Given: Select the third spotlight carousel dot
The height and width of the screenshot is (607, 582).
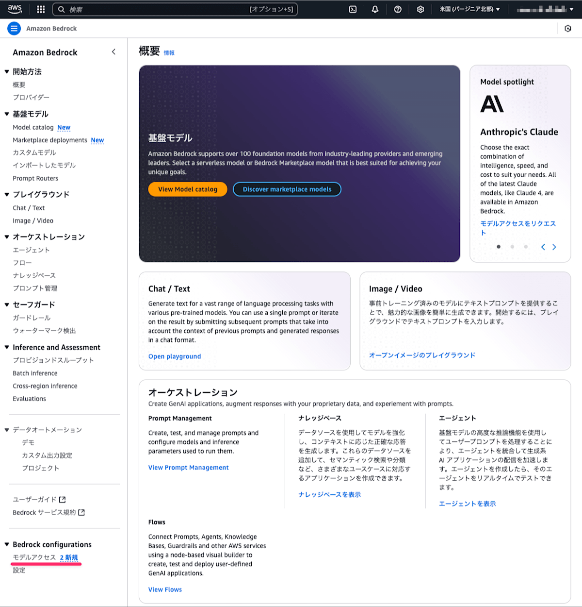Looking at the screenshot, I should (x=526, y=247).
